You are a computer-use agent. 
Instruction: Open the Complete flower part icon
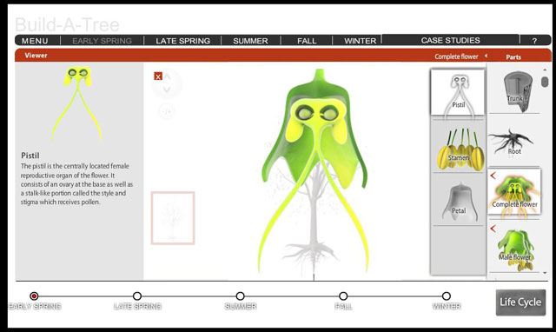514,192
